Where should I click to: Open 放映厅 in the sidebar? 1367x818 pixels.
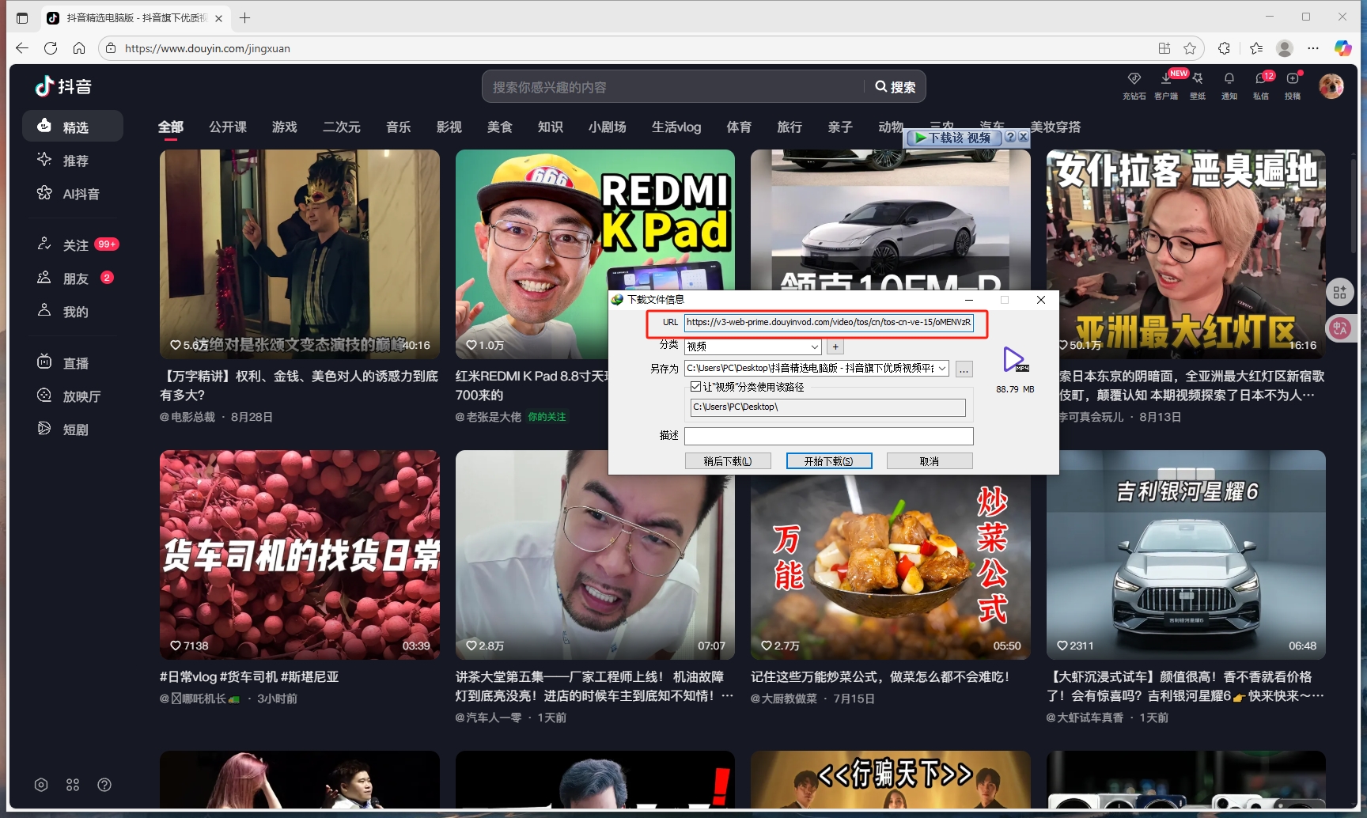pyautogui.click(x=73, y=396)
